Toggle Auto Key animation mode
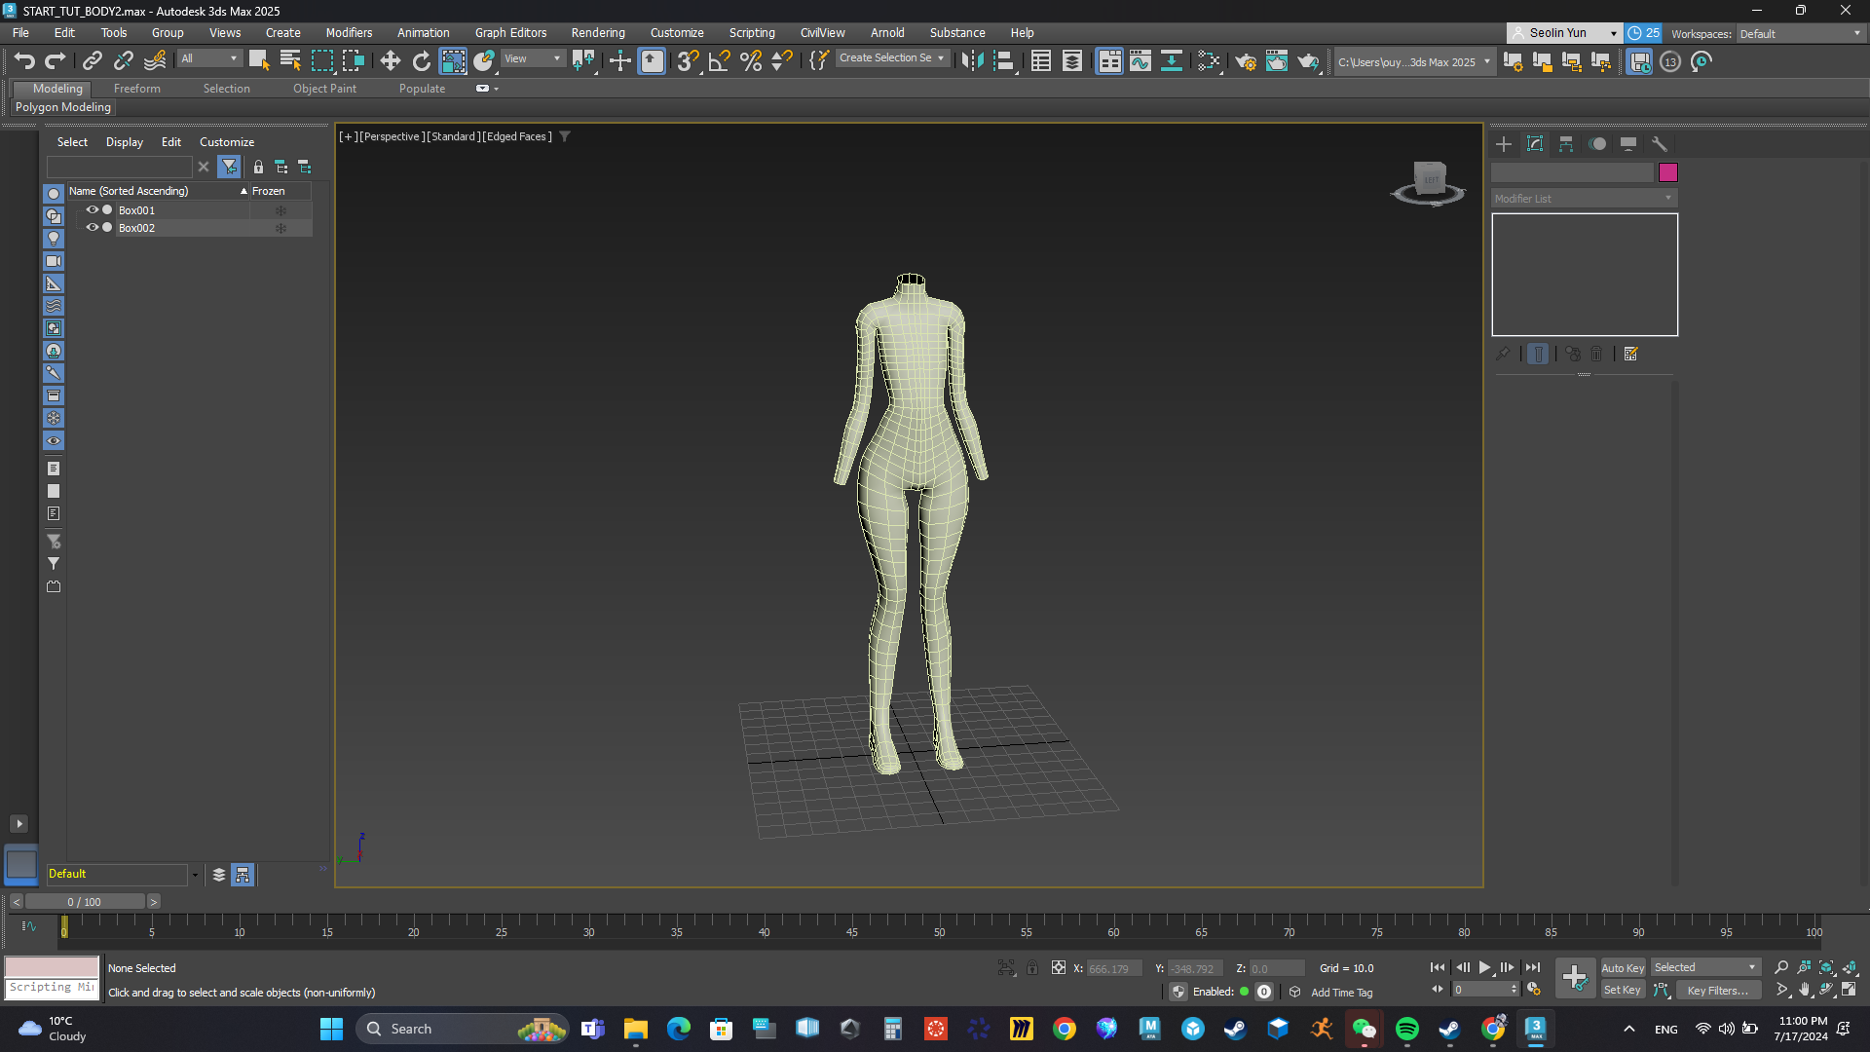 (1622, 967)
